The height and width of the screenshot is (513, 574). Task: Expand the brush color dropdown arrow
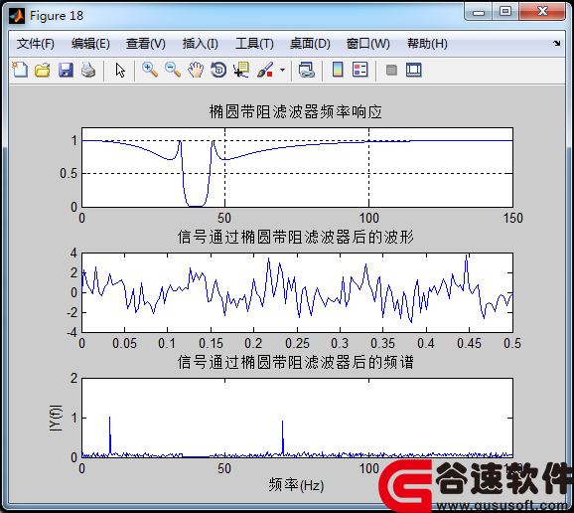(282, 70)
